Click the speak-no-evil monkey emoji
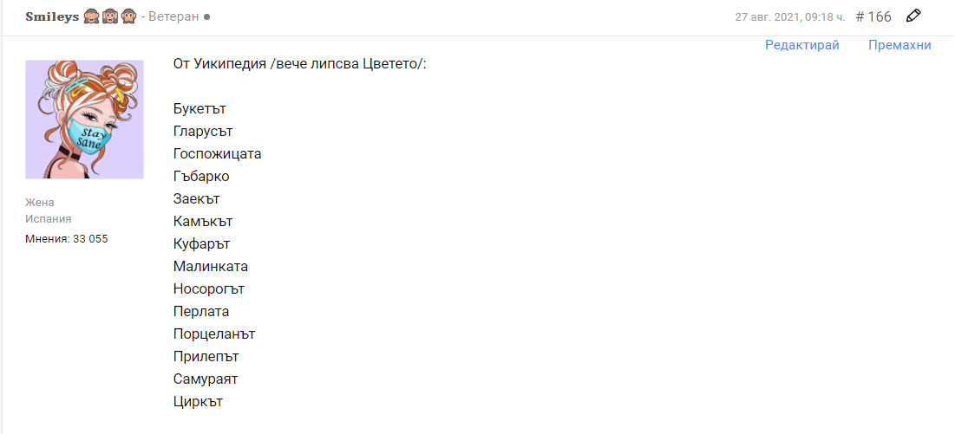 [128, 16]
